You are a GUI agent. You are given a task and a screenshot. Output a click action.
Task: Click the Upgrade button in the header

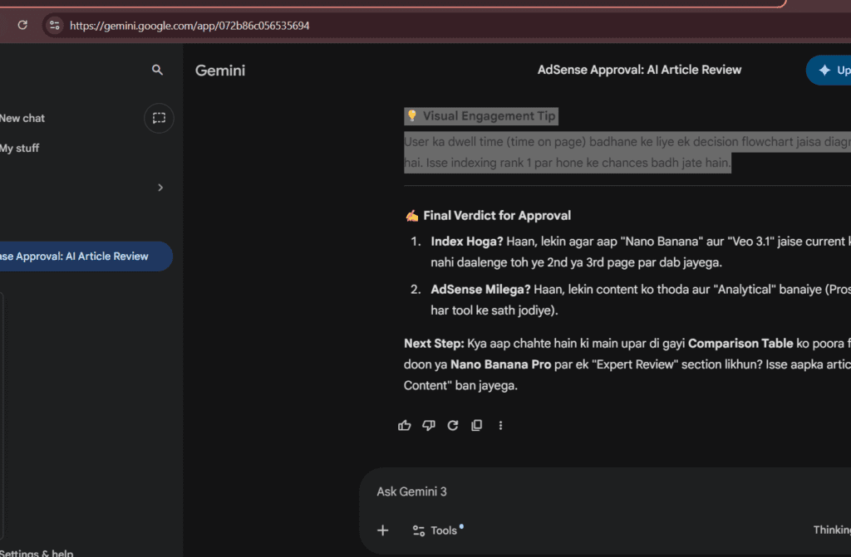pyautogui.click(x=831, y=71)
